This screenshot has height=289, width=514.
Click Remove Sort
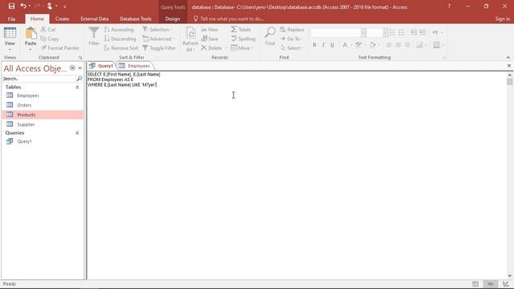[x=121, y=48]
